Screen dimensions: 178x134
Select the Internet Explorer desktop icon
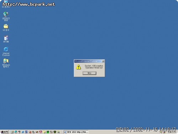[x=6, y=51]
